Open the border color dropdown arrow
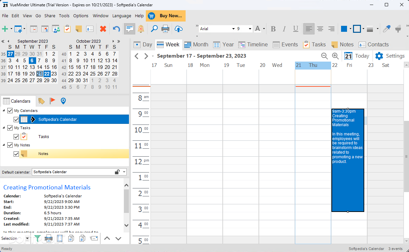 coord(363,29)
